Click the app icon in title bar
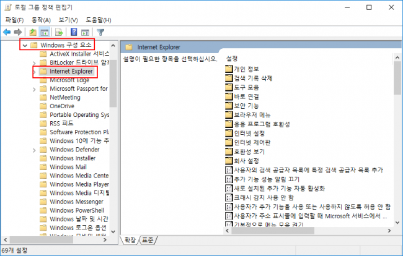This screenshot has height=256, width=403. click(x=8, y=7)
